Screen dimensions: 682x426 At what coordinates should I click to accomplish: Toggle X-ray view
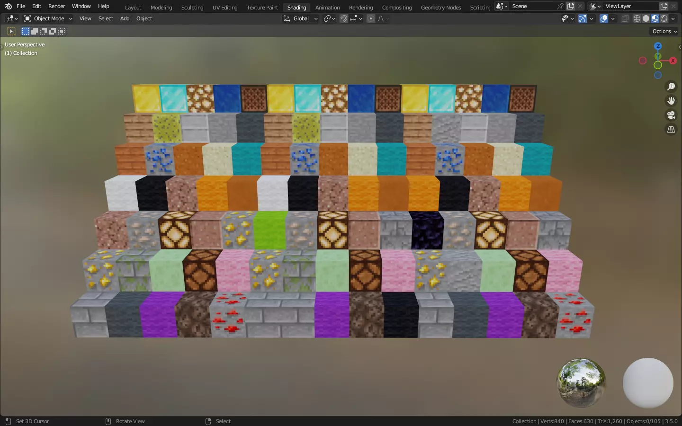click(625, 18)
